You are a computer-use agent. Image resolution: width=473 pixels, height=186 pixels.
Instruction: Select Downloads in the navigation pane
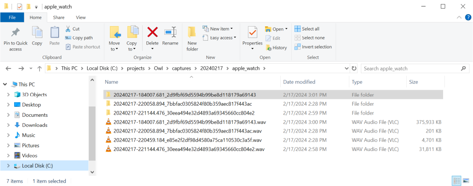pyautogui.click(x=35, y=125)
